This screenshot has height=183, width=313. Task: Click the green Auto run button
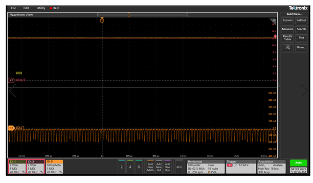click(298, 163)
